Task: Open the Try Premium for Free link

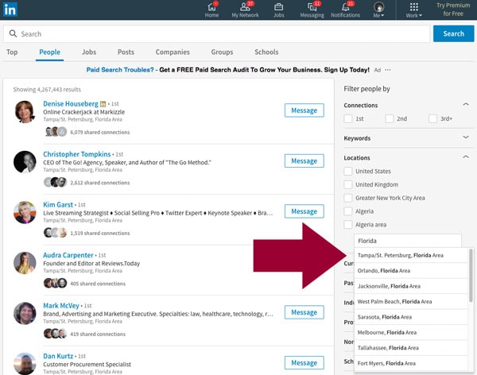Action: (453, 10)
